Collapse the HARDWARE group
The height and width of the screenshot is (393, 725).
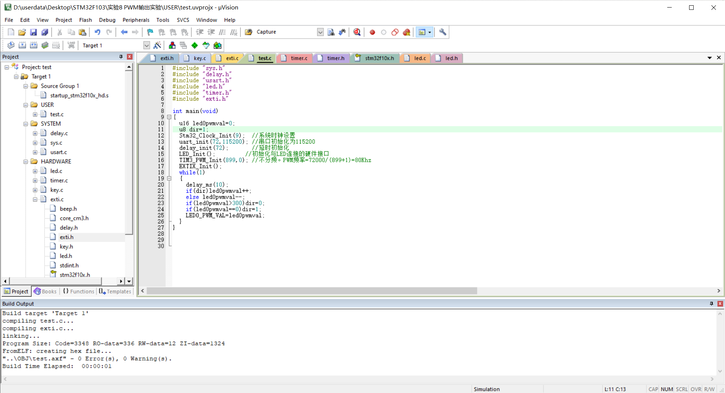click(x=25, y=161)
